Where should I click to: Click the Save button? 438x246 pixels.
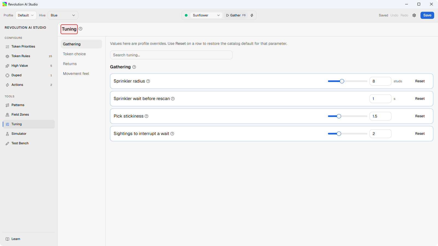coord(427,15)
